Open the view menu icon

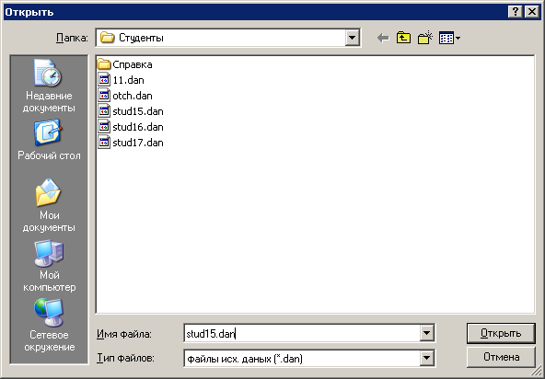[449, 38]
